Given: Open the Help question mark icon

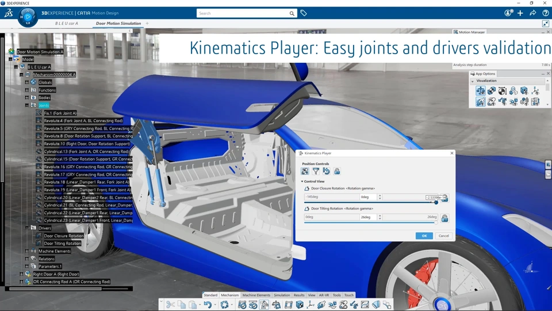Looking at the screenshot, I should click(x=545, y=13).
